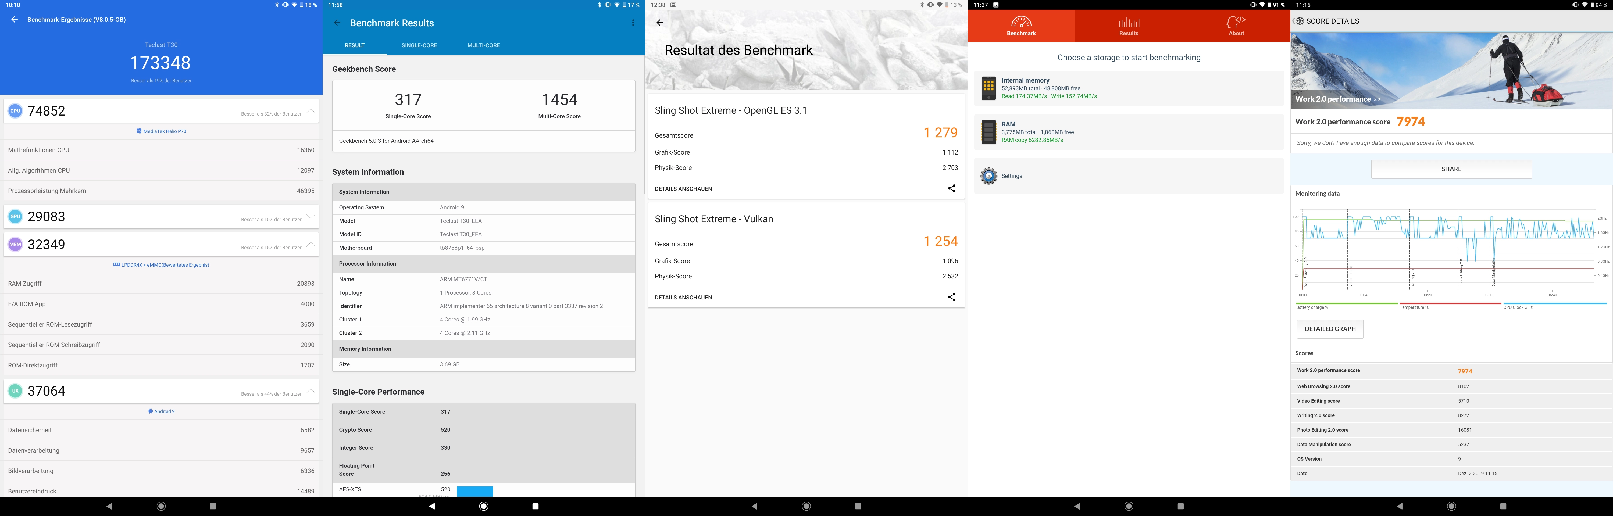The image size is (1613, 516).
Task: Click LPDDR4X + eMMC link
Action: 162,265
